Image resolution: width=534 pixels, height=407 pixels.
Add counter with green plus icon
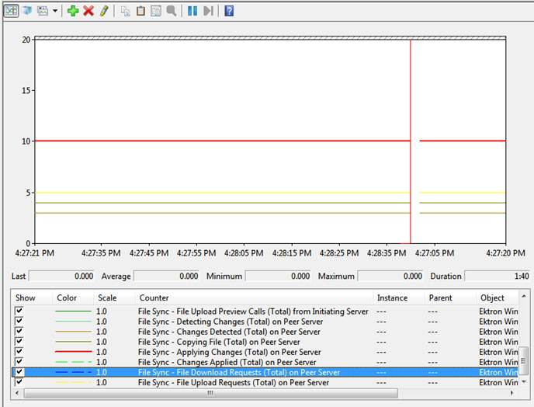pos(73,11)
